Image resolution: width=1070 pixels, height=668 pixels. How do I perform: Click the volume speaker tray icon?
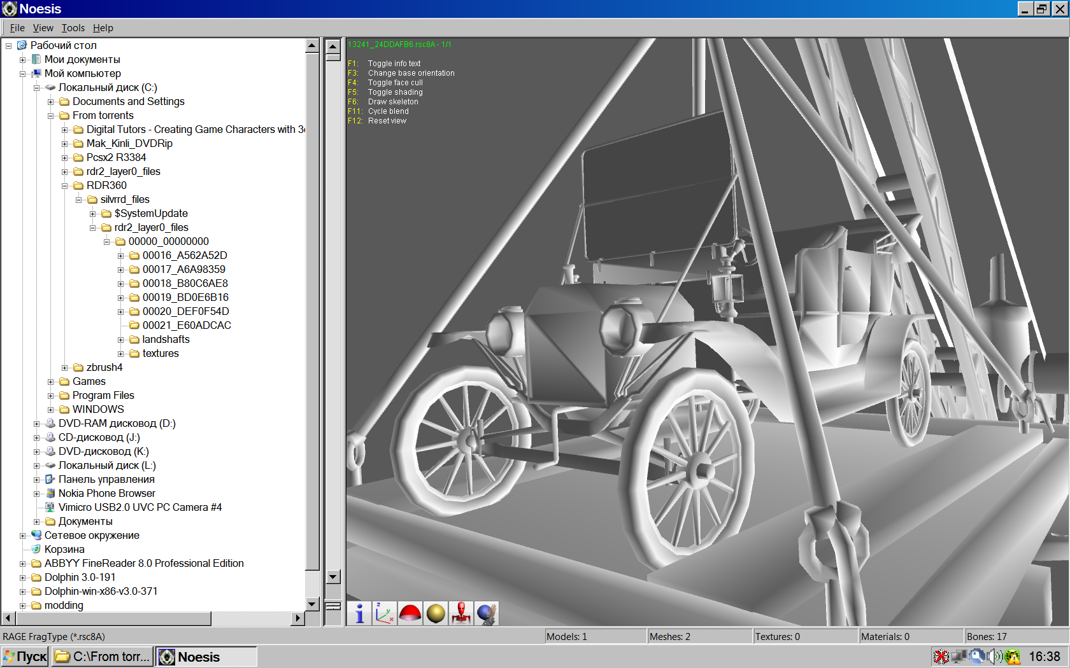point(994,657)
